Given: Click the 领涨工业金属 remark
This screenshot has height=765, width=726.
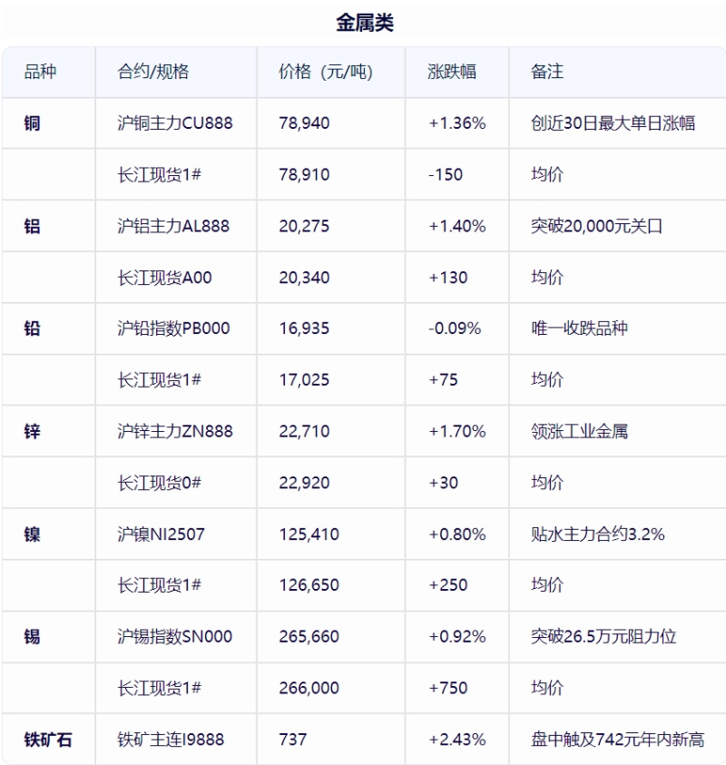Looking at the screenshot, I should [x=579, y=431].
